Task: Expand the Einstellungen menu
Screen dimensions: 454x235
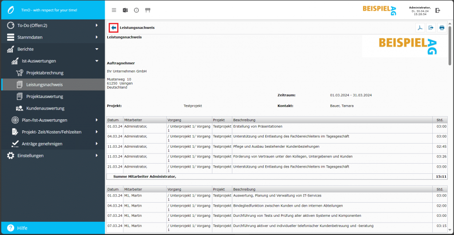Action: pyautogui.click(x=52, y=156)
